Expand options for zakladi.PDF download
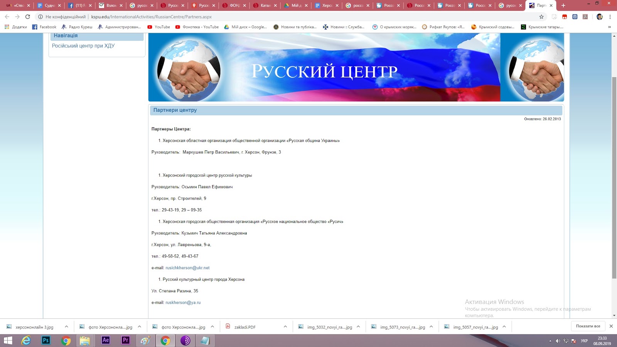This screenshot has height=347, width=617. [285, 327]
